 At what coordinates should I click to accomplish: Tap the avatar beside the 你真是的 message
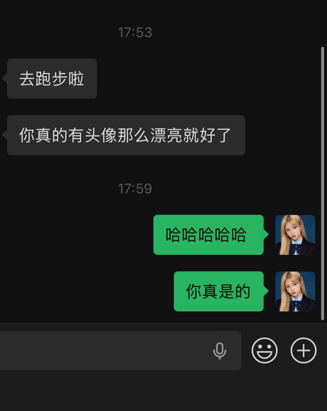[295, 291]
